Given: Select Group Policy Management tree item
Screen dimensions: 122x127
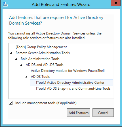Looking at the screenshot, I should tap(41, 47).
